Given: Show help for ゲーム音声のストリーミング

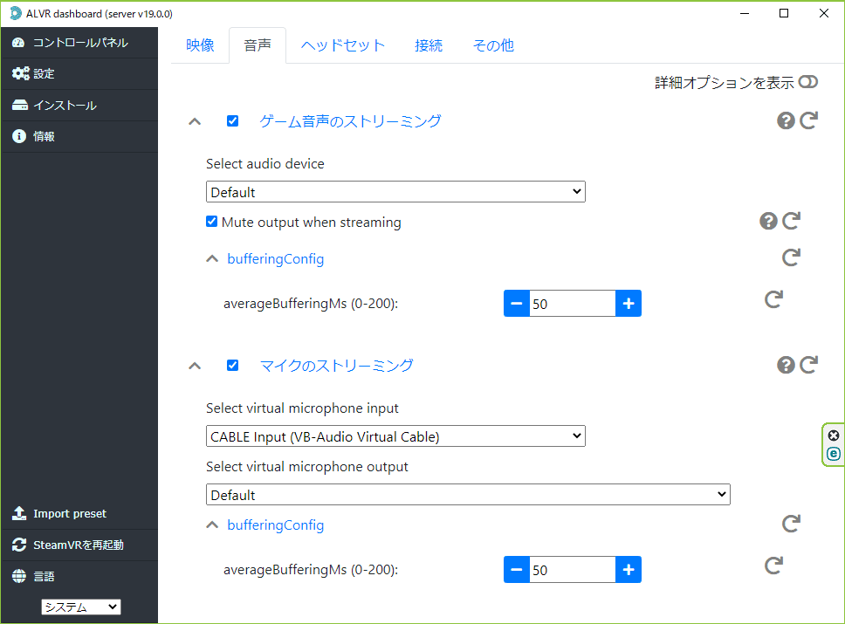Looking at the screenshot, I should (x=786, y=120).
